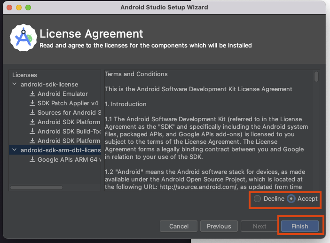Click the '1. Introduction' section heading
This screenshot has width=330, height=243.
126,104
